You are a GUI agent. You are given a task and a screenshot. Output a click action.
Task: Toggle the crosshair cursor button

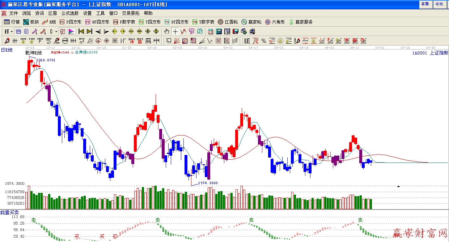click(175, 31)
